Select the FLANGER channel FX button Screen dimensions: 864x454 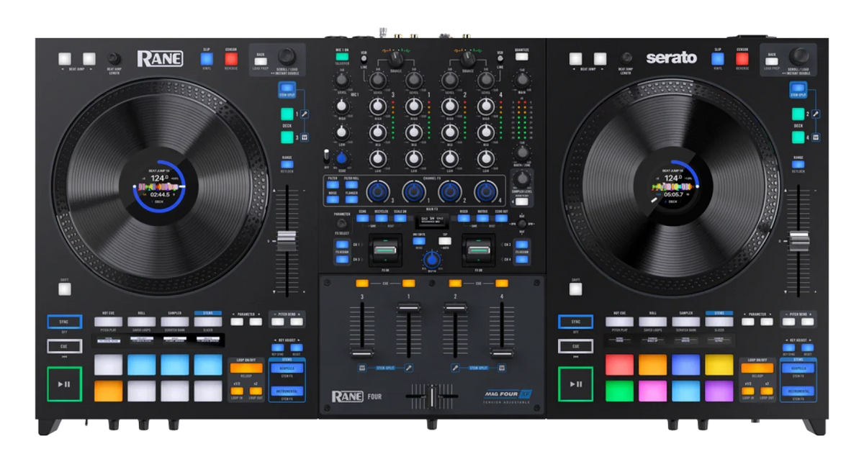pyautogui.click(x=352, y=199)
